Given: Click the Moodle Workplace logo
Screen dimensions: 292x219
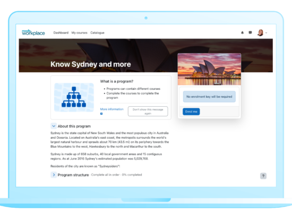Looking at the screenshot, I should click(x=33, y=32).
